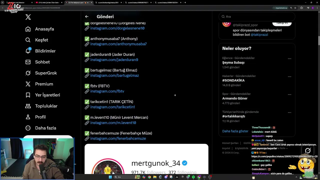This screenshot has width=320, height=180.
Task: Open instagram.com/fbtv link
Action: [x=107, y=91]
